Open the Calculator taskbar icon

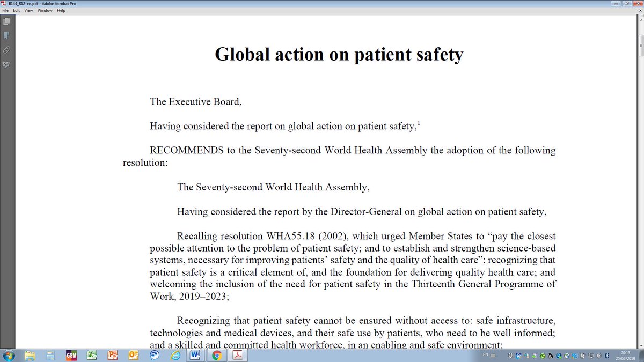[51, 356]
